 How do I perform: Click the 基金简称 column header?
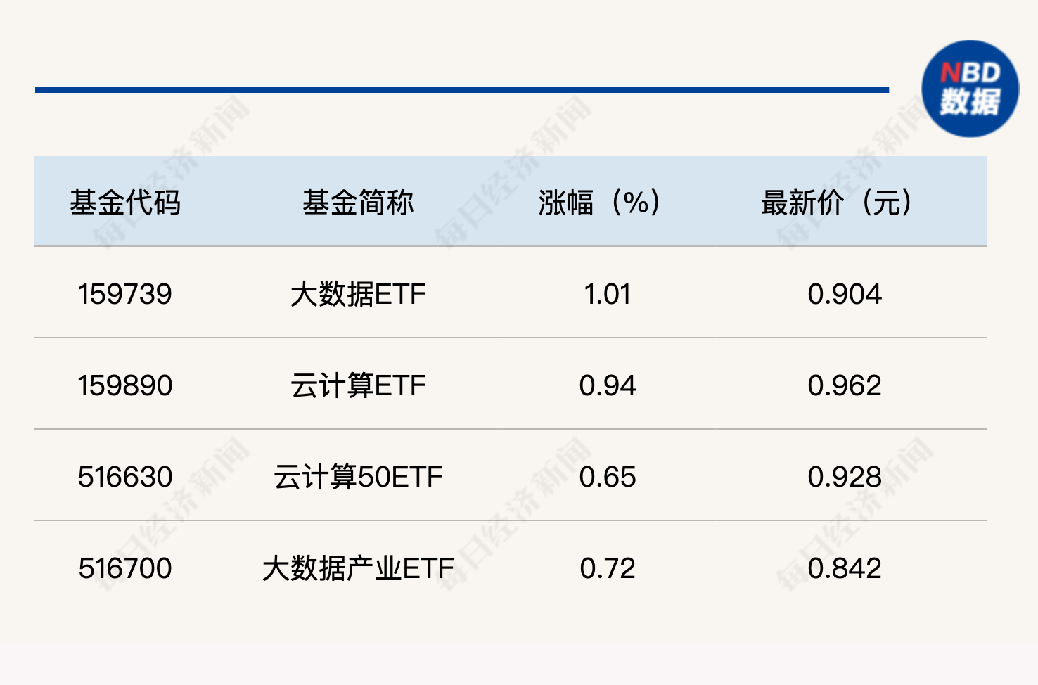point(358,203)
